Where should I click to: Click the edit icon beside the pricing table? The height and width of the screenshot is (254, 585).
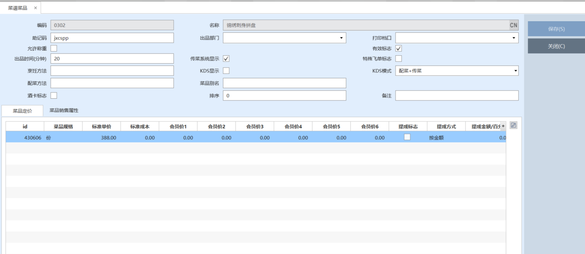513,125
